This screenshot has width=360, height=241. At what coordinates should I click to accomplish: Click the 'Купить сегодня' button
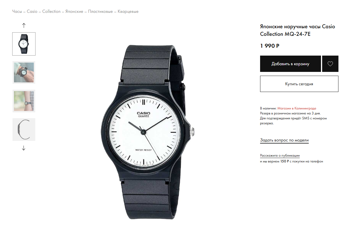(299, 84)
